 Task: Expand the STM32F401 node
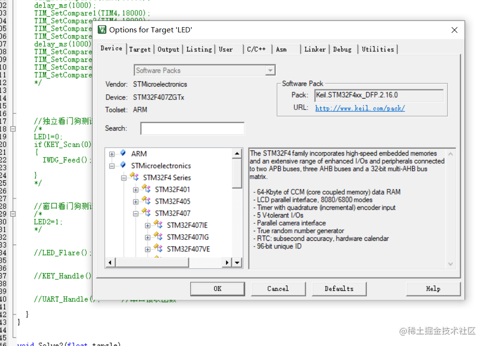tap(136, 190)
